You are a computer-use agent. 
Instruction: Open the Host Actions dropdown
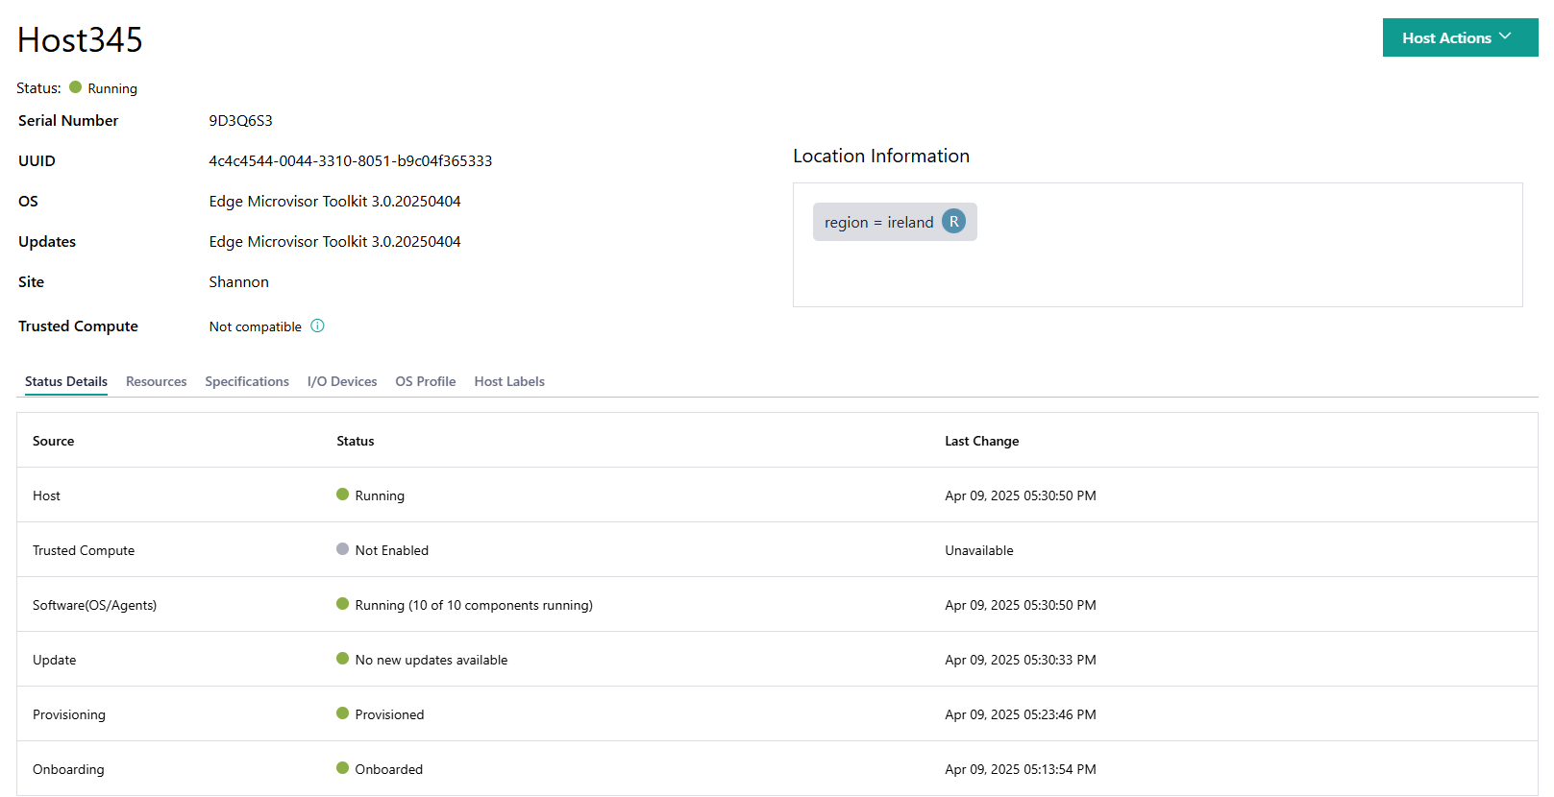(x=1445, y=38)
